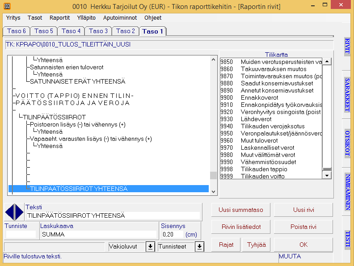
Task: Open the Yritys menu
Action: (13, 17)
